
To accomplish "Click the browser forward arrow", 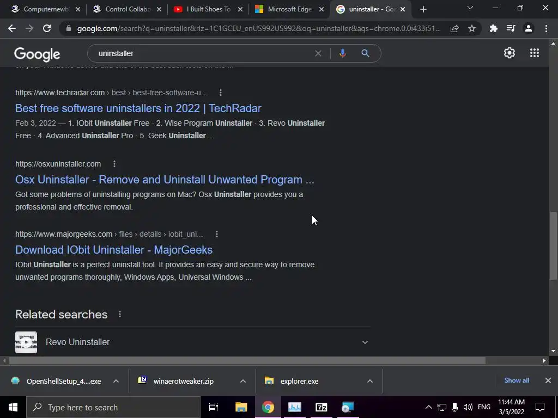I will (x=29, y=28).
